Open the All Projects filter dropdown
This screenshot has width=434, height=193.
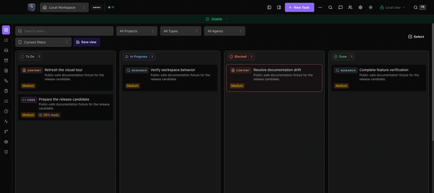click(x=137, y=31)
